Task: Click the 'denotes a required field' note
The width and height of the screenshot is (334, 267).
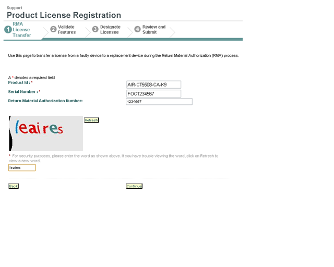Action: pos(31,78)
